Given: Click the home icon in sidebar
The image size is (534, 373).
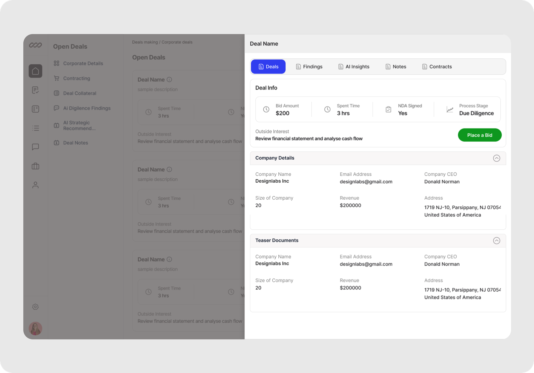Looking at the screenshot, I should [x=35, y=71].
